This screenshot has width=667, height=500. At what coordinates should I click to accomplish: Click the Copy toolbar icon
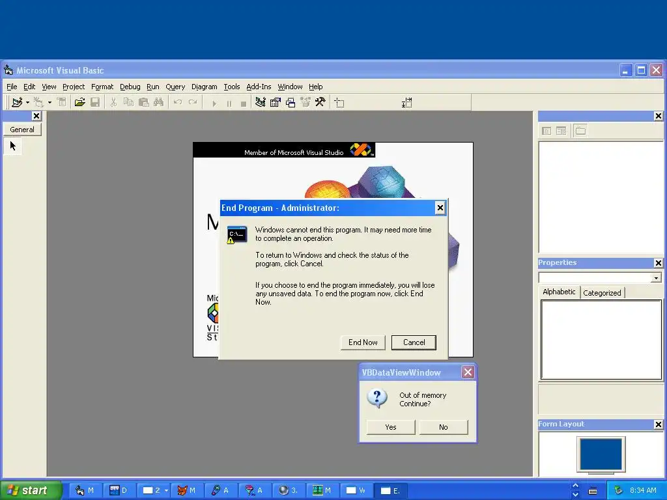tap(128, 102)
